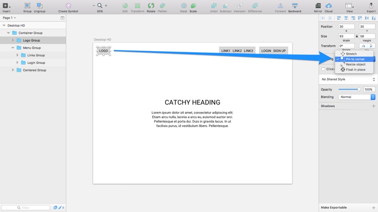The image size is (378, 212).
Task: Click the Group toolbar icon
Action: [27, 6]
